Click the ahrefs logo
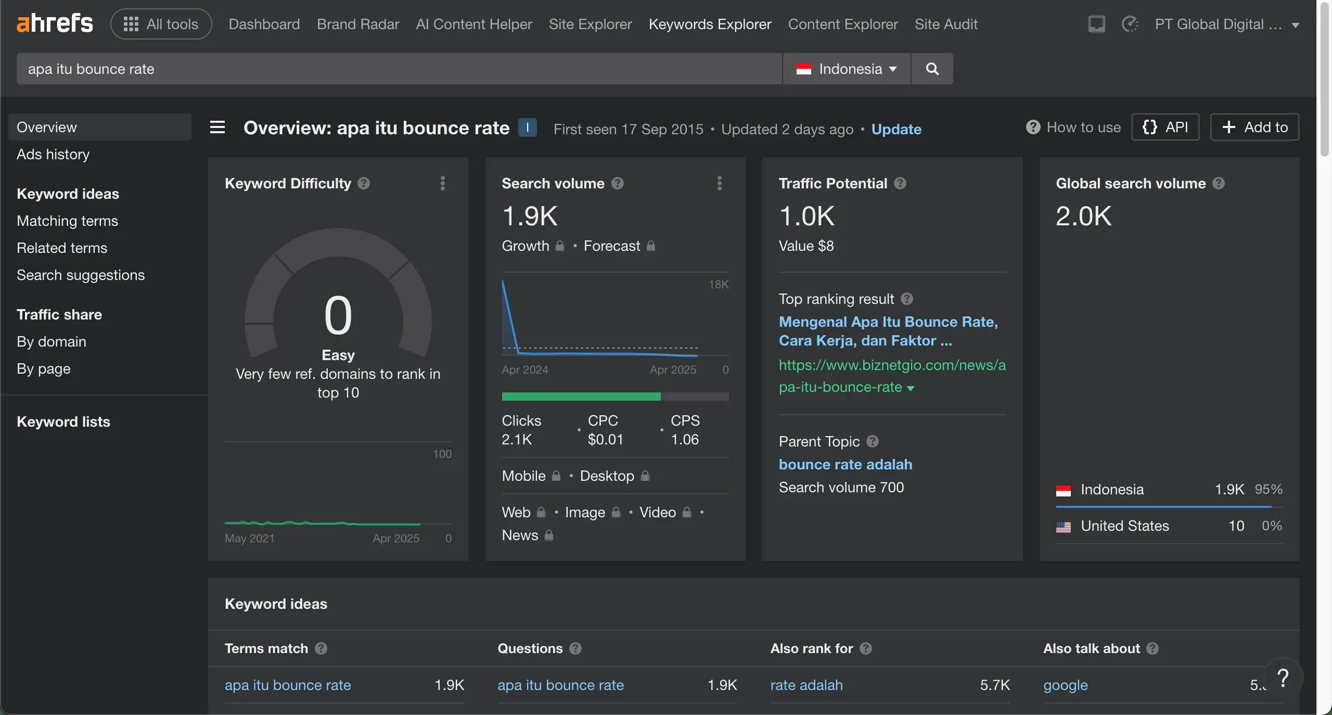This screenshot has height=715, width=1332. pos(55,24)
